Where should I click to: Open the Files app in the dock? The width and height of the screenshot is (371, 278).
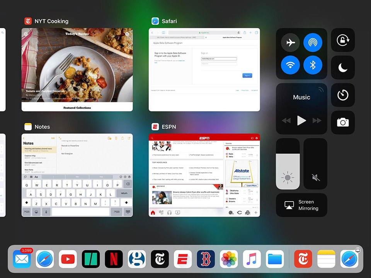pyautogui.click(x=275, y=259)
